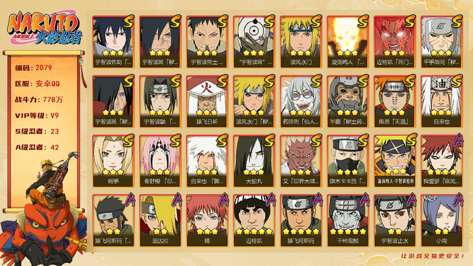Click the S rank badge on 波风水门
Image resolution: width=473 pixels, height=266 pixels.
coord(316,21)
